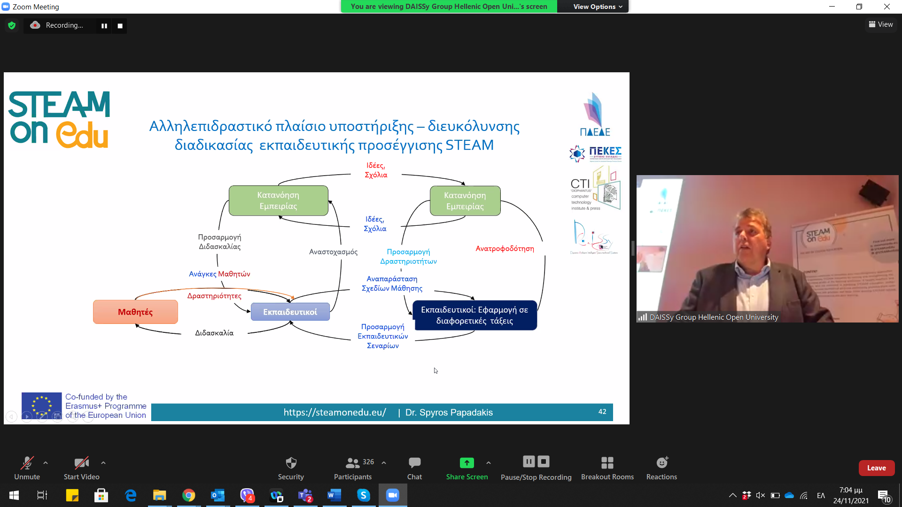This screenshot has height=507, width=902.
Task: Click the divider handle beside the speaker video
Action: click(633, 248)
